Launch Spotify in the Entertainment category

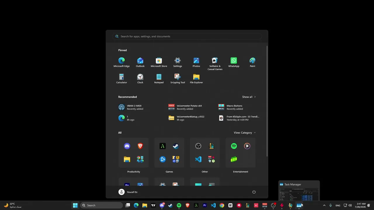(x=234, y=146)
